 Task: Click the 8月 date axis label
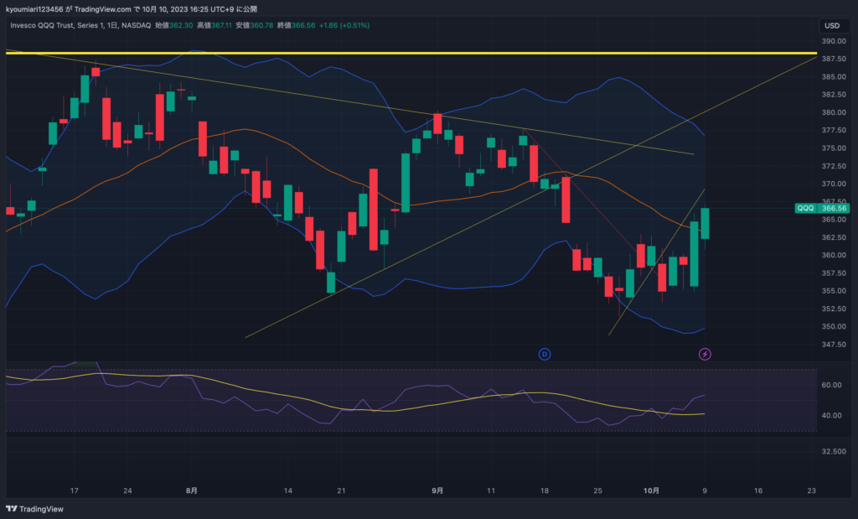192,490
